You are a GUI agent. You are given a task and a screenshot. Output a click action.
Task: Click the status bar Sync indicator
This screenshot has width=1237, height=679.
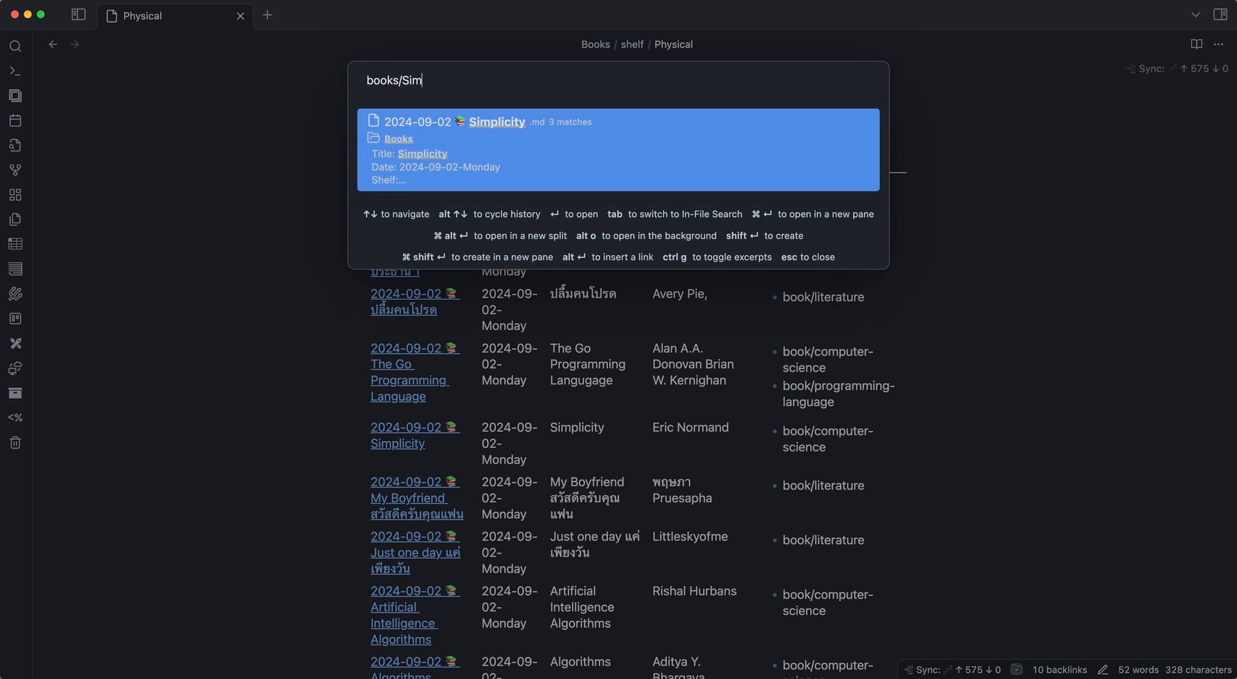coord(952,670)
